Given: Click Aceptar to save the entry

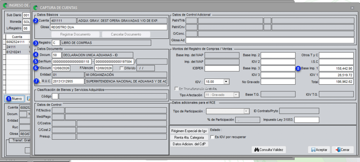Looking at the screenshot, I should click(x=319, y=150).
